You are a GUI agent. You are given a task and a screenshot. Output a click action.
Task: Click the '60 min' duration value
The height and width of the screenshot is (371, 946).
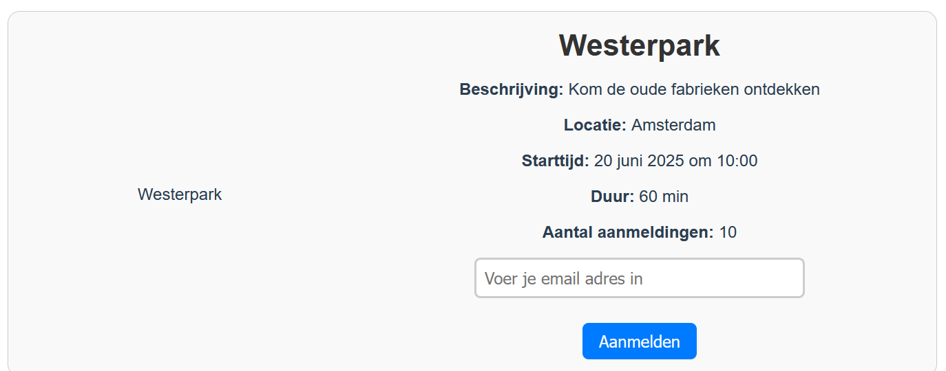coord(664,196)
